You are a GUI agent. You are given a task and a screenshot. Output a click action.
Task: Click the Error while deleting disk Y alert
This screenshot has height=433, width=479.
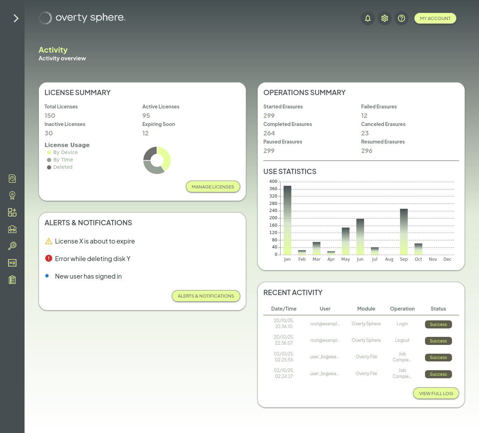(x=92, y=259)
